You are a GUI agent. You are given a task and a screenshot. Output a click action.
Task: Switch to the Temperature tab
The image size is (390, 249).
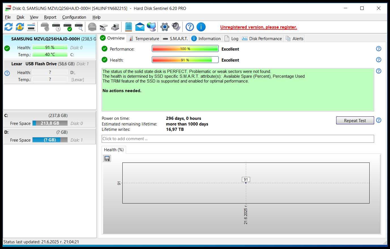click(144, 39)
